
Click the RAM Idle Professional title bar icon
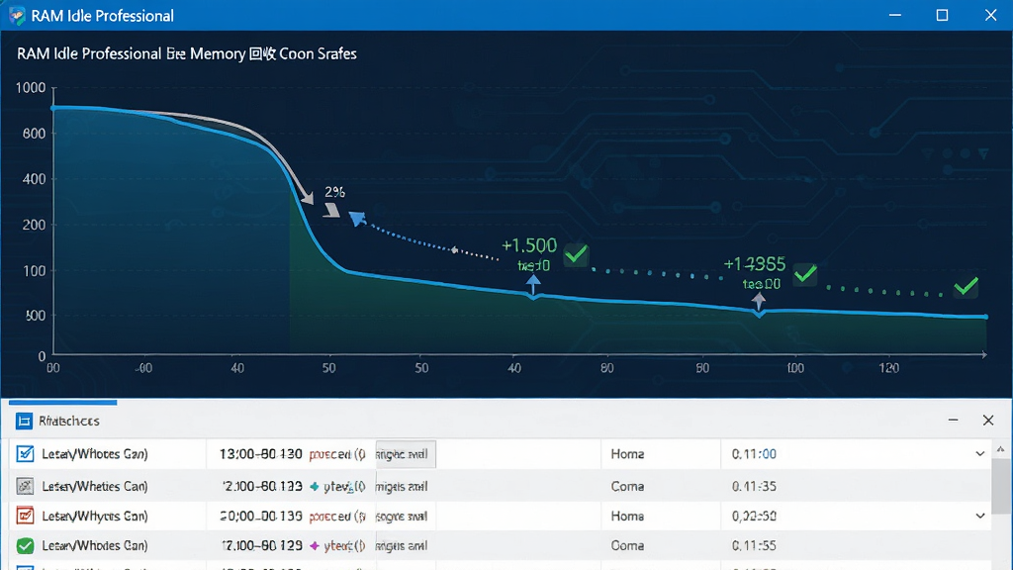click(17, 16)
